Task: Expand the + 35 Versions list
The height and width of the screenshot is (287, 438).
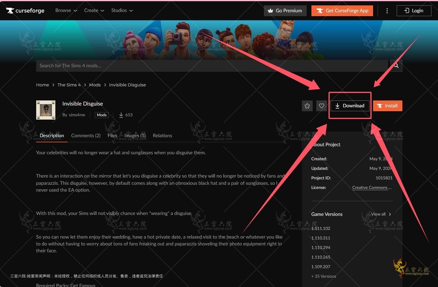Action: coord(324,276)
